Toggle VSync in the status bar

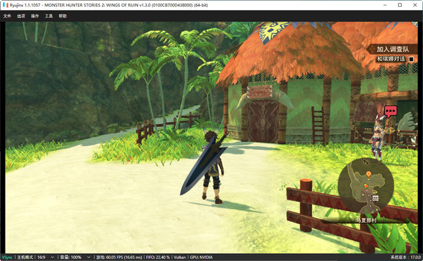[x=7, y=257]
